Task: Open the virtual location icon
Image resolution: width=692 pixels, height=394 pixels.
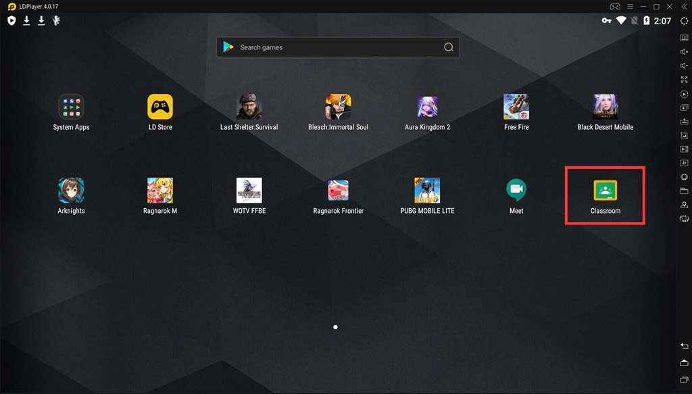Action: [x=684, y=205]
